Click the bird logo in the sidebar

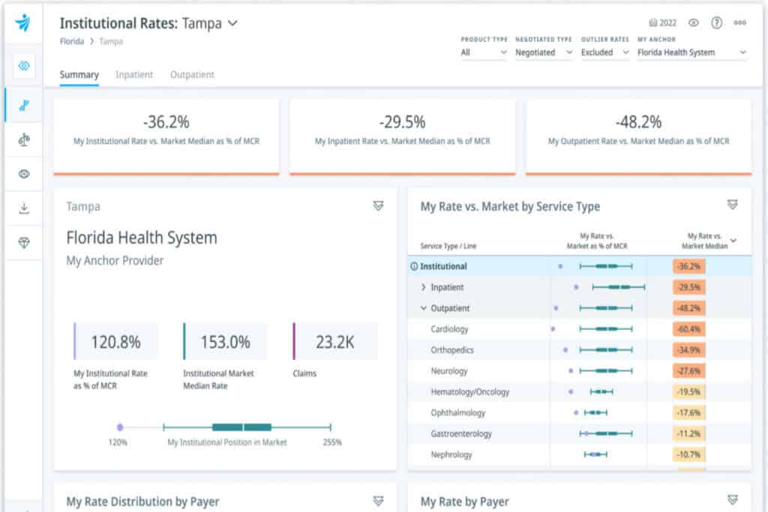(23, 23)
